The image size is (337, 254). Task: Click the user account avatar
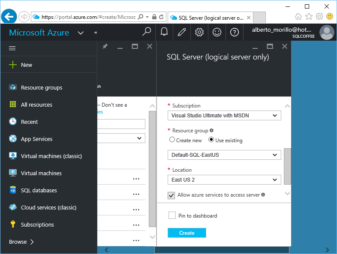(327, 33)
